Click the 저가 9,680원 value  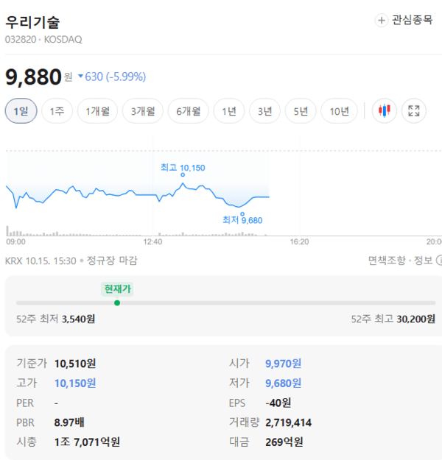coord(283,383)
